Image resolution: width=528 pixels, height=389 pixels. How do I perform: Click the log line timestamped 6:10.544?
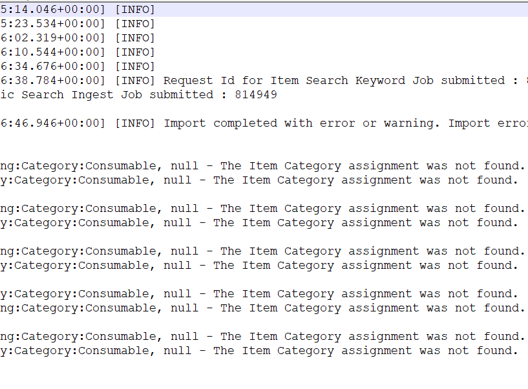(78, 52)
